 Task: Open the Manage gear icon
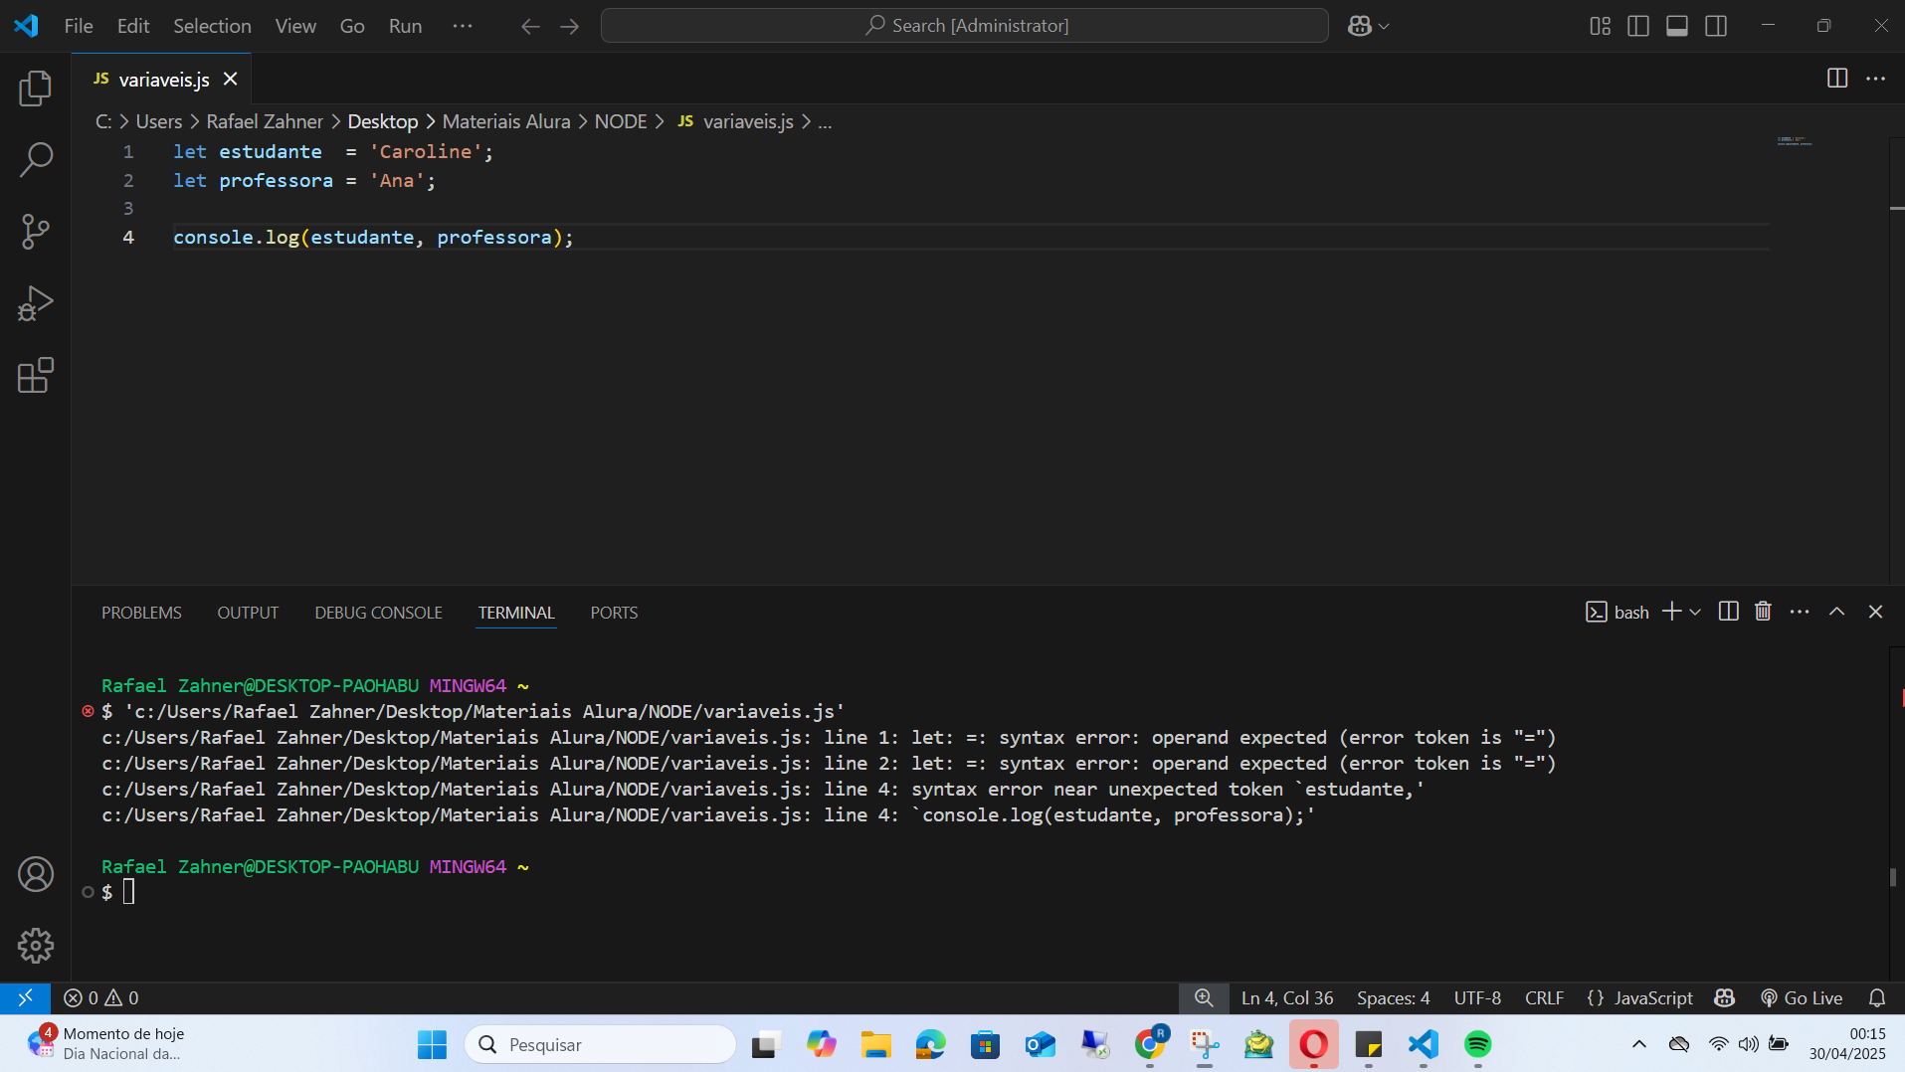pyautogui.click(x=36, y=946)
